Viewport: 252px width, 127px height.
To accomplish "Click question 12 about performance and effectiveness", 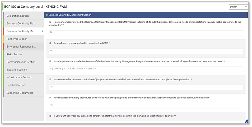I will coord(137,62).
